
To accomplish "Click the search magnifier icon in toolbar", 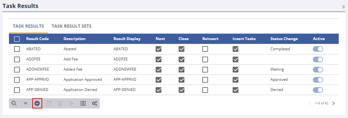I will pos(14,103).
